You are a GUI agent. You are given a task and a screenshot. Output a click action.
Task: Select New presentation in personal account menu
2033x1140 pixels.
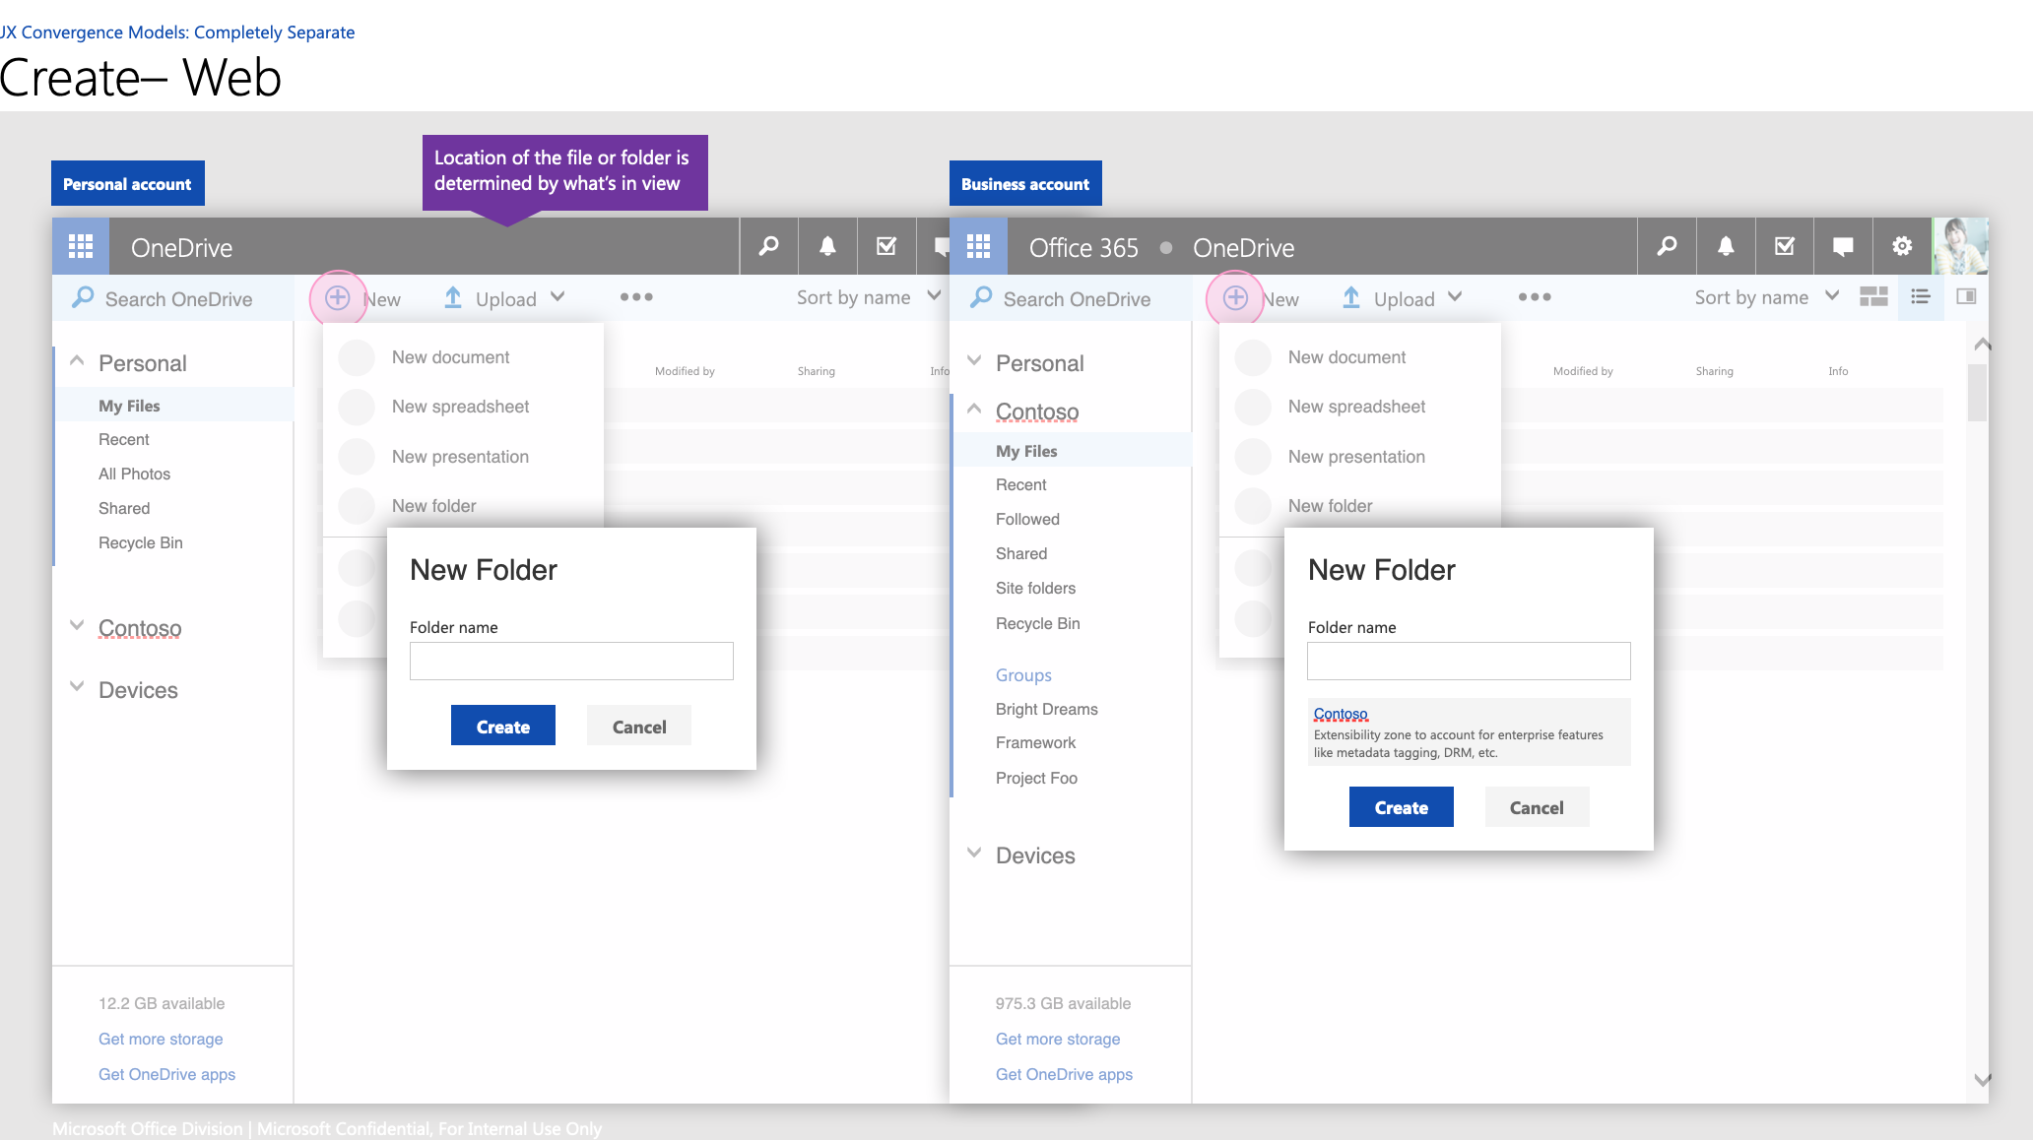pyautogui.click(x=462, y=457)
